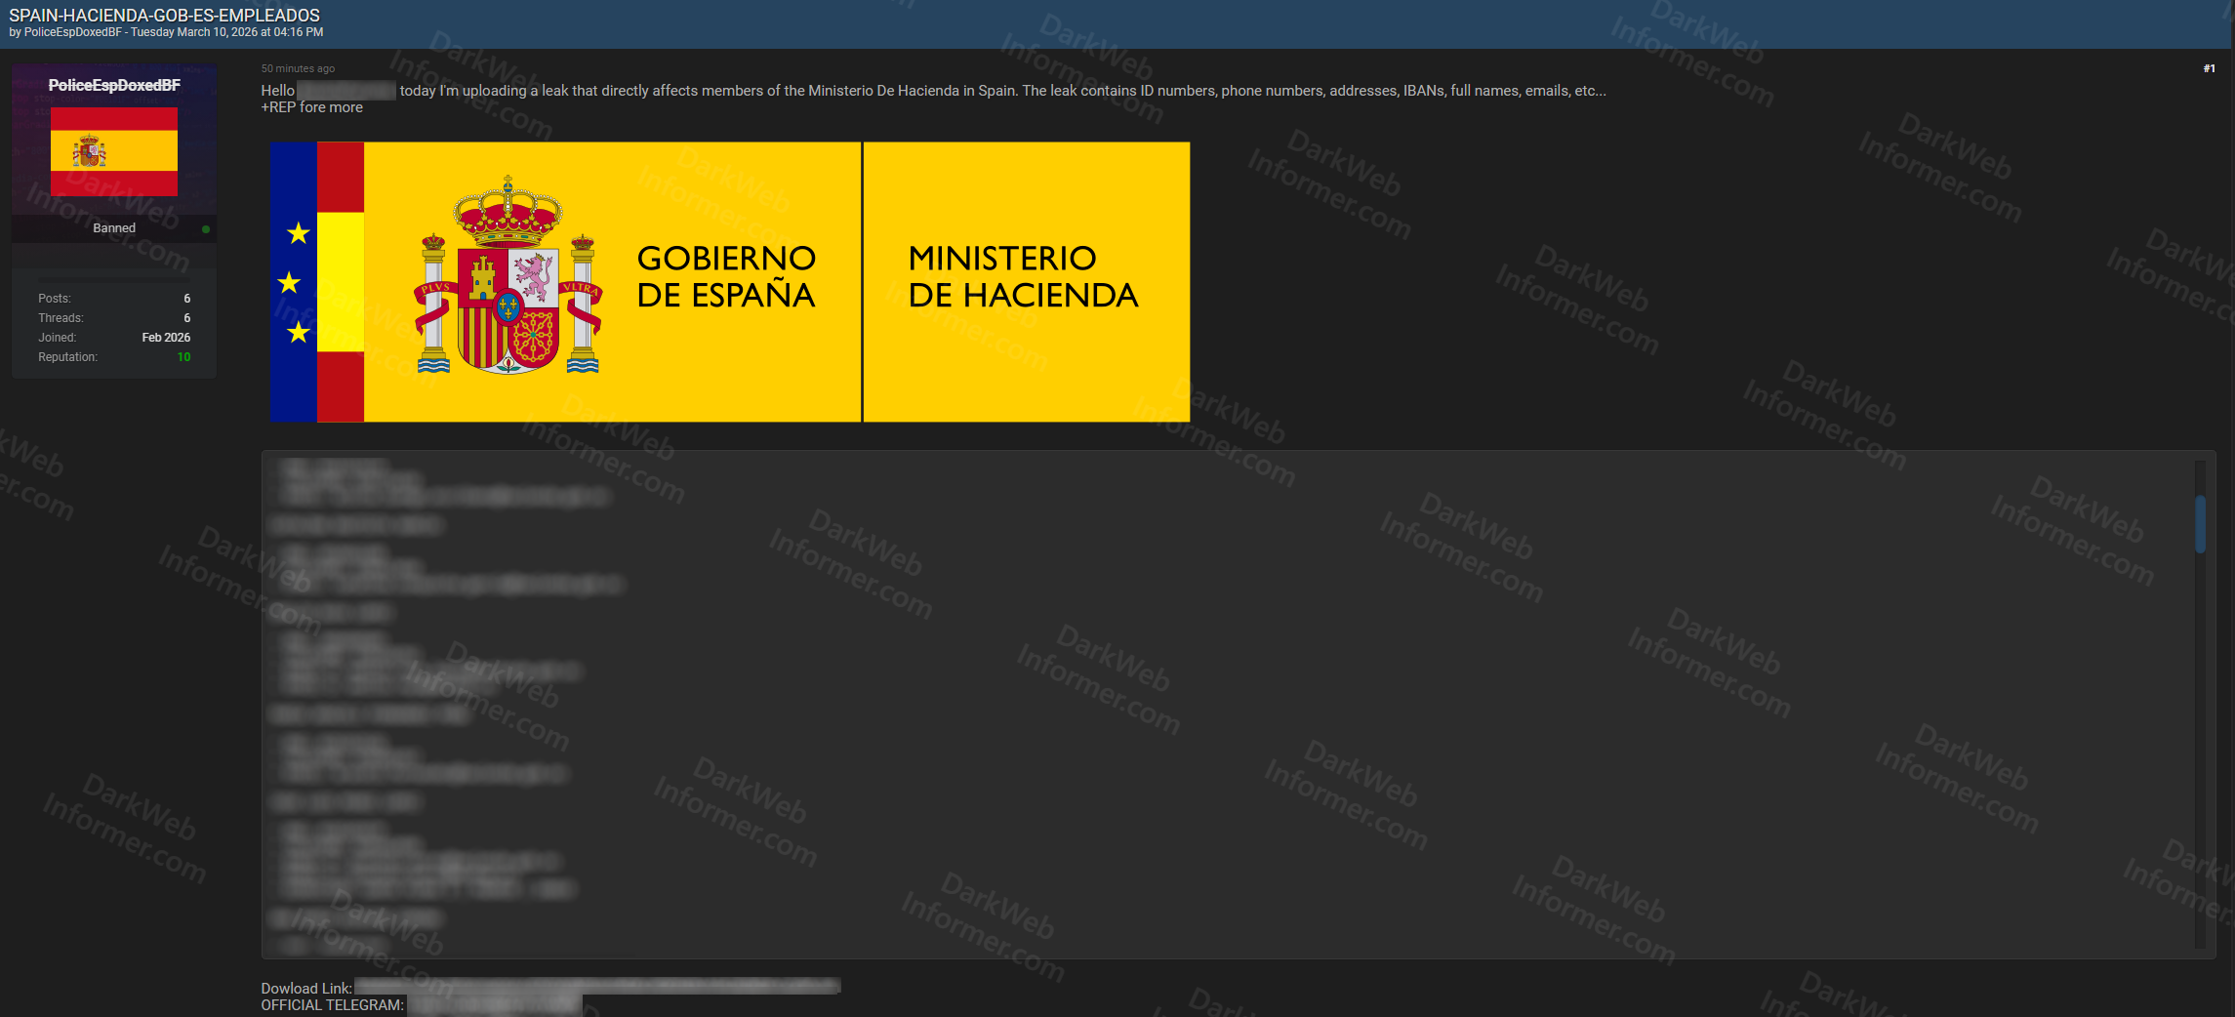Click the thread title SPAIN-HACIENDA-GOB-ES-EMPLEADOS

(x=164, y=15)
